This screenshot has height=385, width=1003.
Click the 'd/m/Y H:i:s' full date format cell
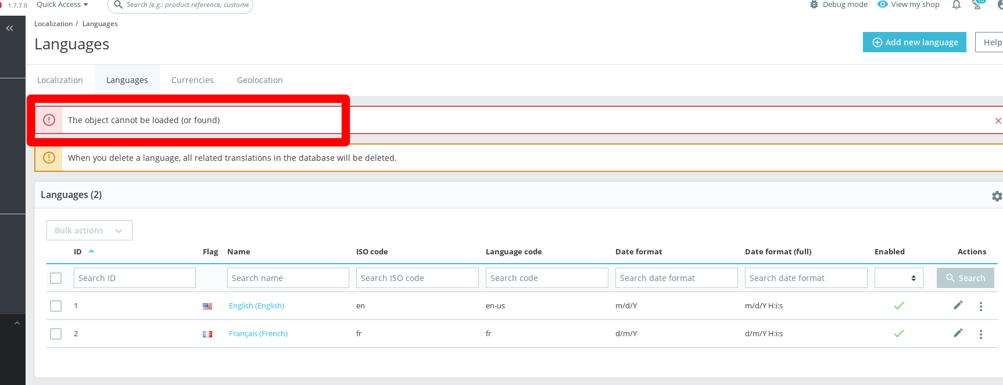[764, 334]
